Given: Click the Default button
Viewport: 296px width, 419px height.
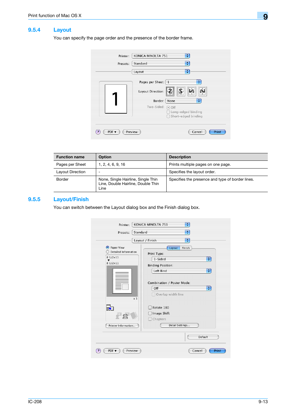Looking at the screenshot, I should tap(203, 337).
